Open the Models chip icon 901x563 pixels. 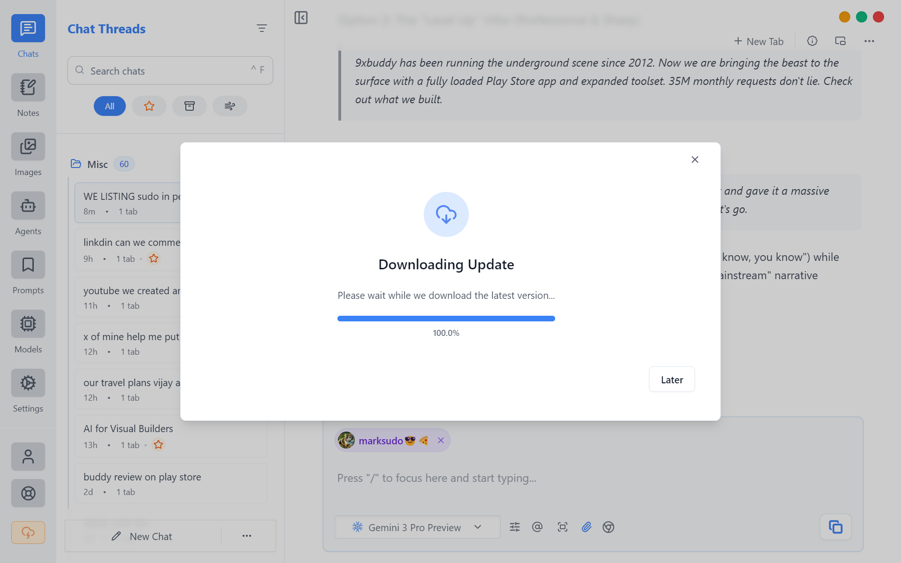(28, 324)
